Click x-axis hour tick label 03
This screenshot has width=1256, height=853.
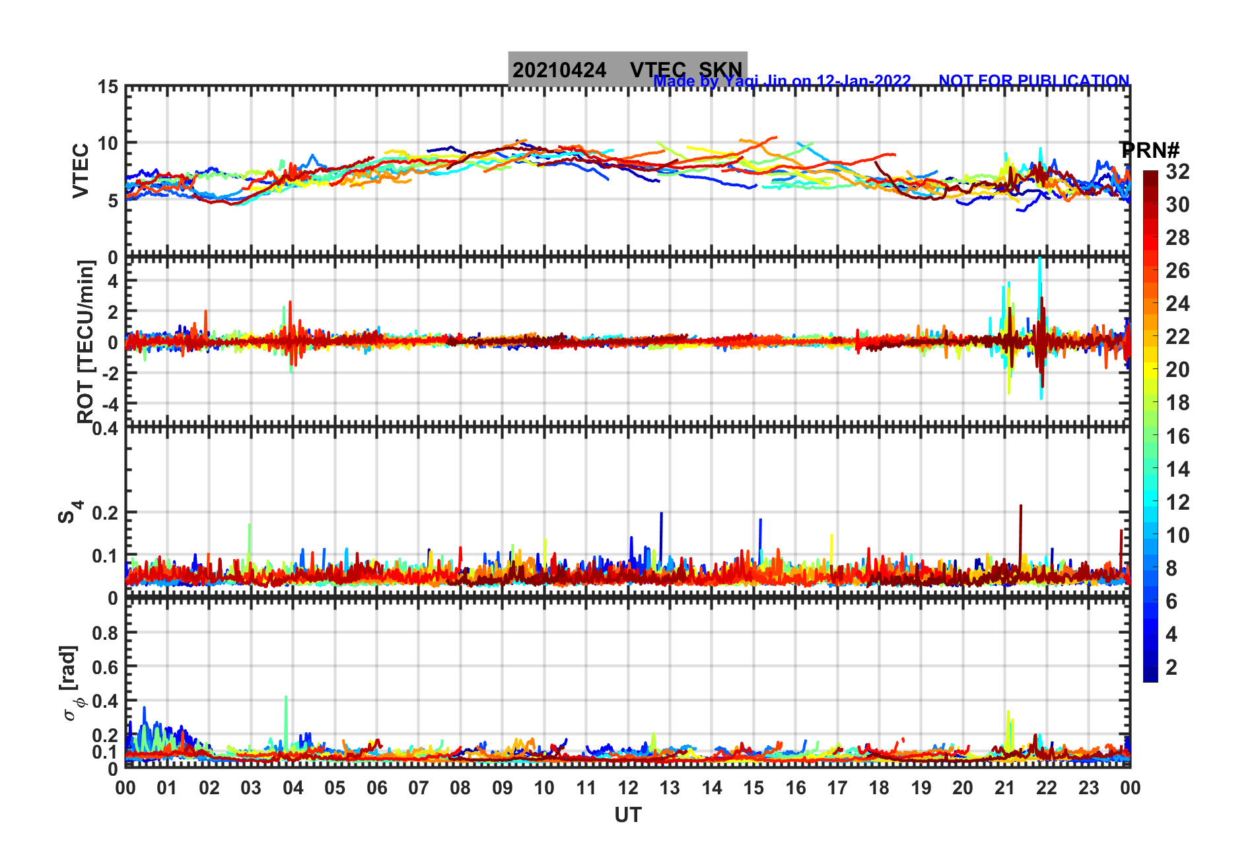click(x=251, y=788)
